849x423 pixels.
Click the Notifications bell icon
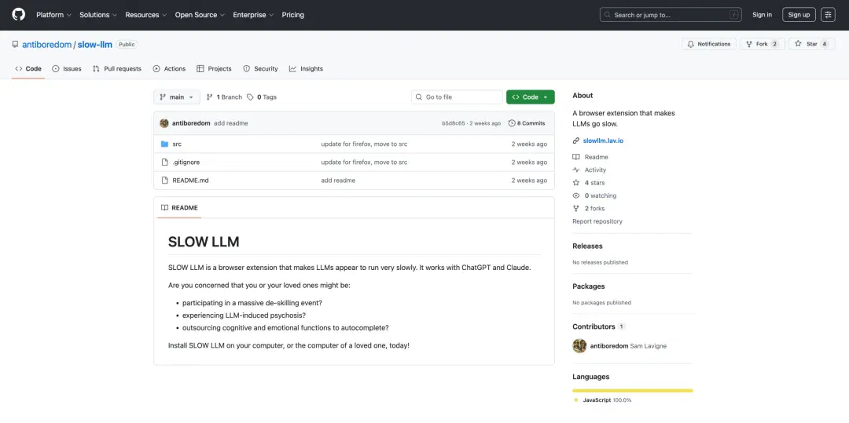click(x=690, y=44)
